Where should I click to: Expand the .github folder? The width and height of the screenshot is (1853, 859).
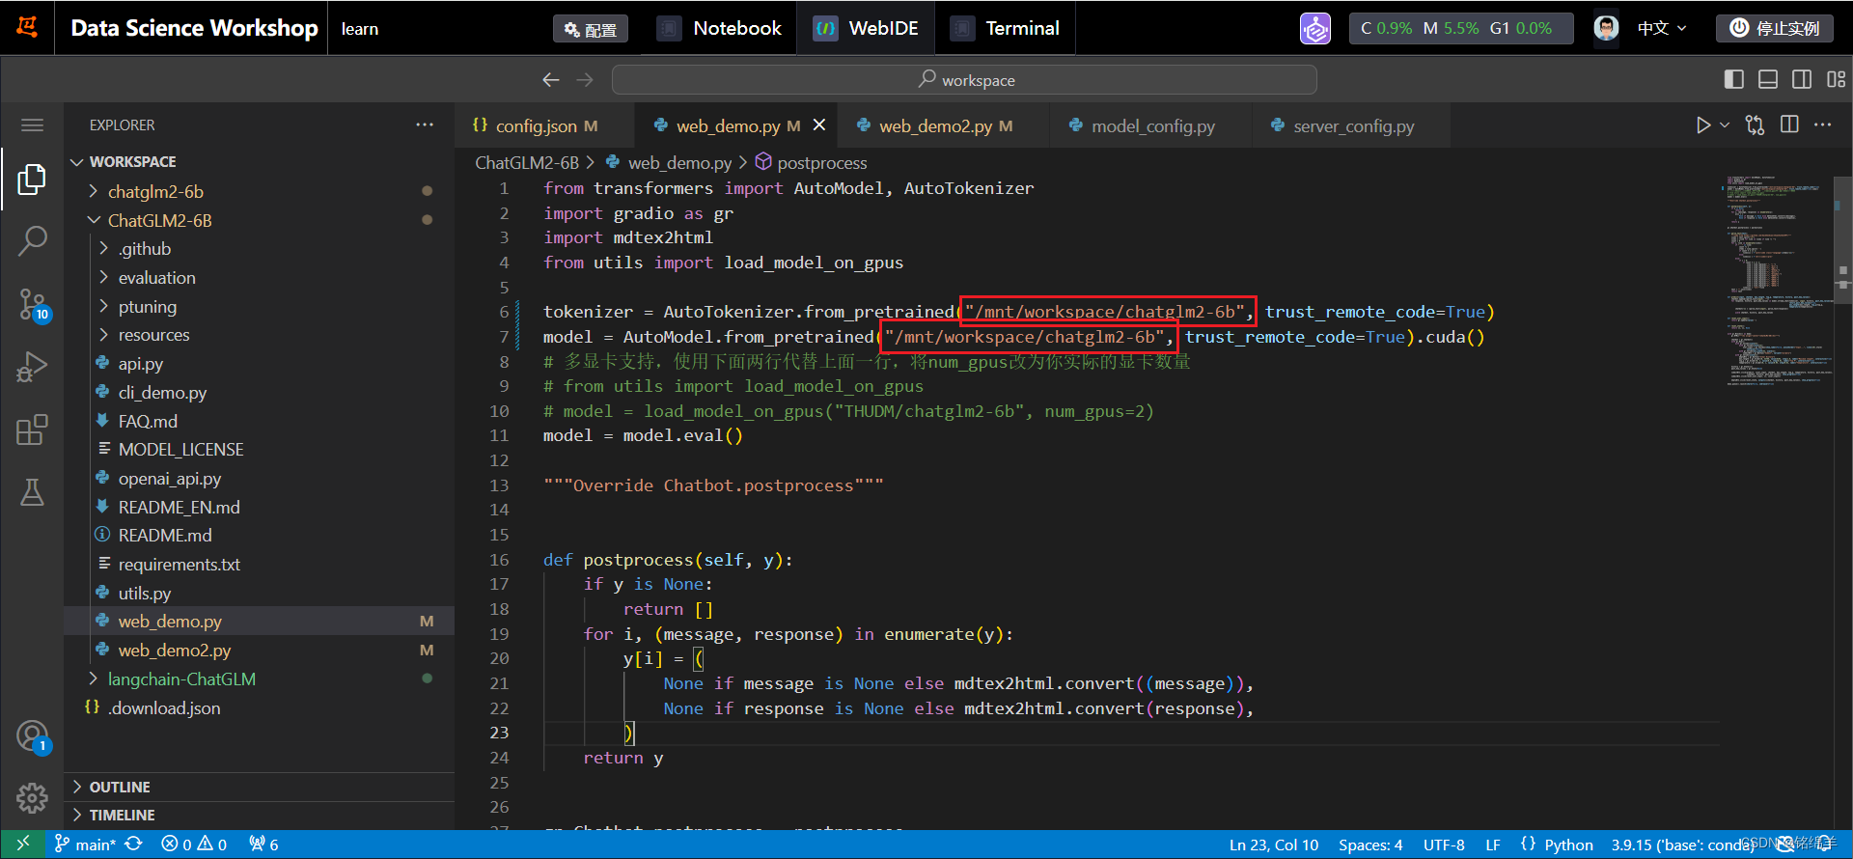click(x=259, y=248)
